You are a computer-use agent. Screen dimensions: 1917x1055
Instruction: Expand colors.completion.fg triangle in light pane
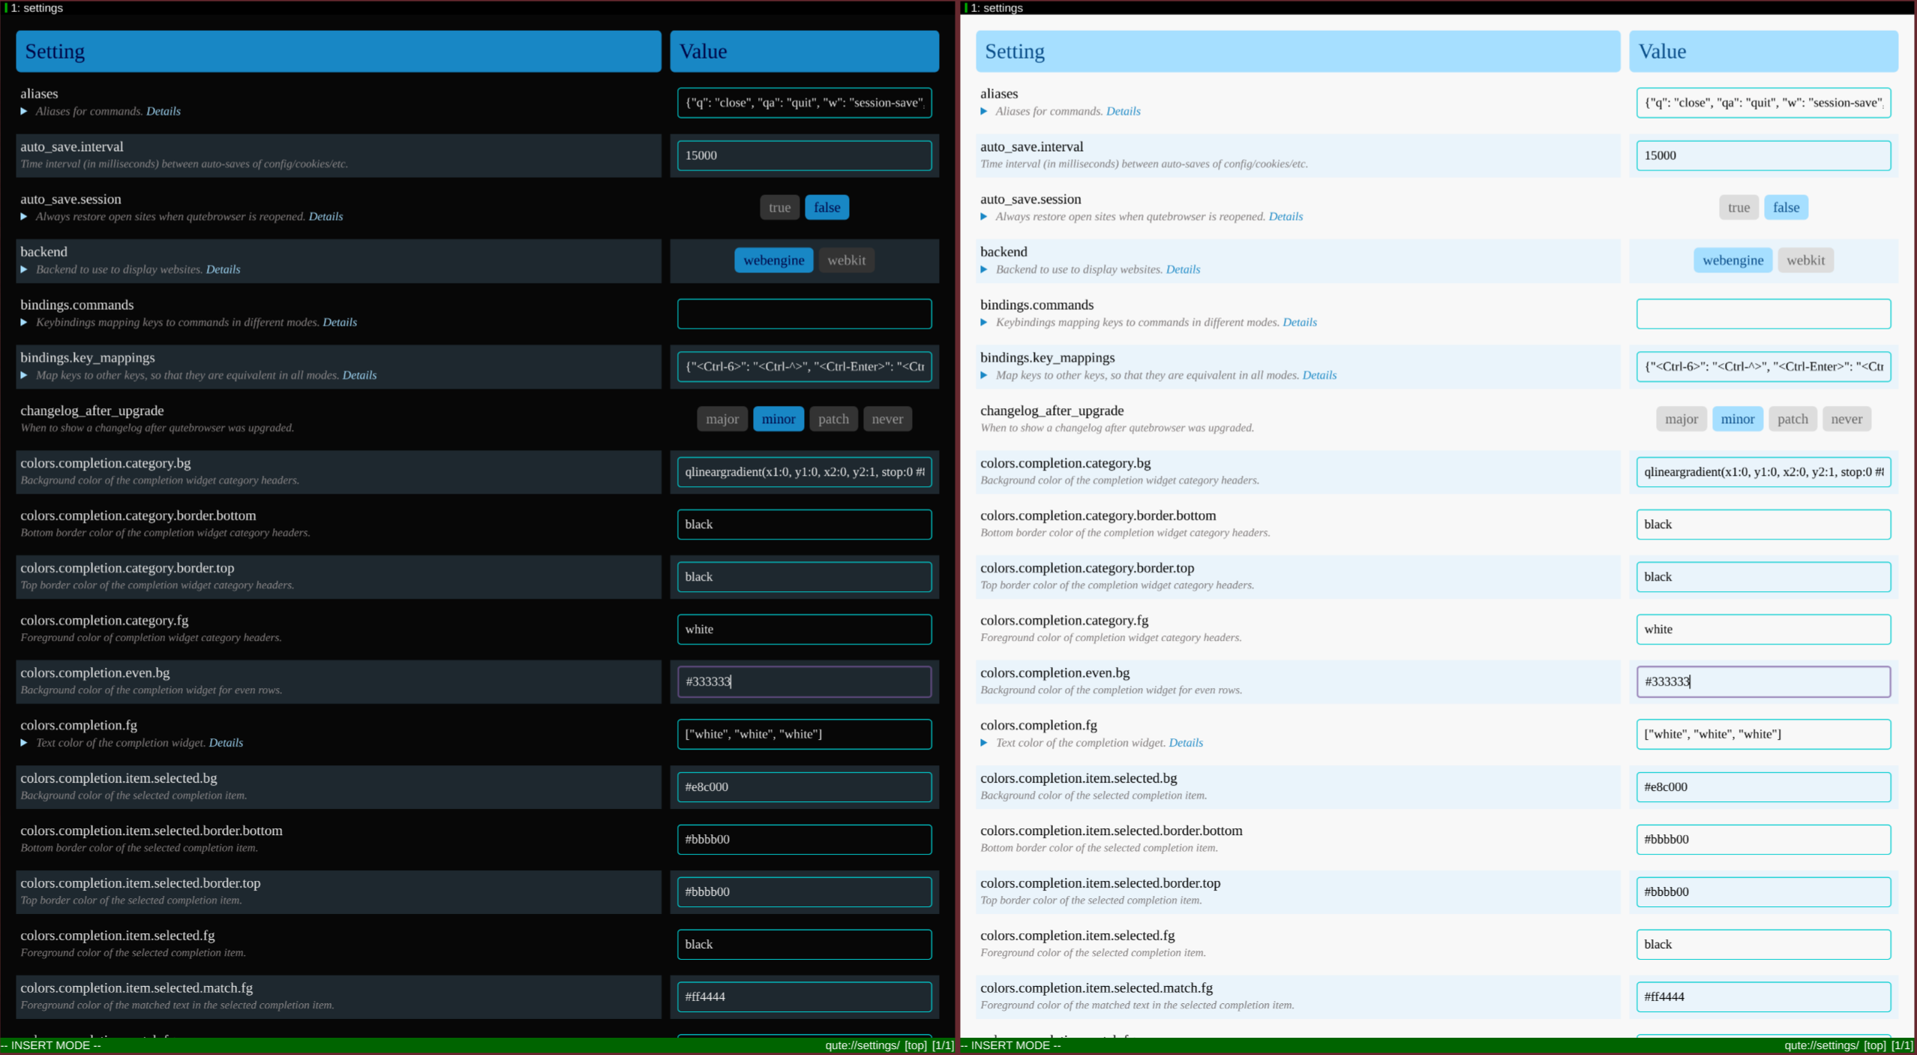(x=984, y=743)
